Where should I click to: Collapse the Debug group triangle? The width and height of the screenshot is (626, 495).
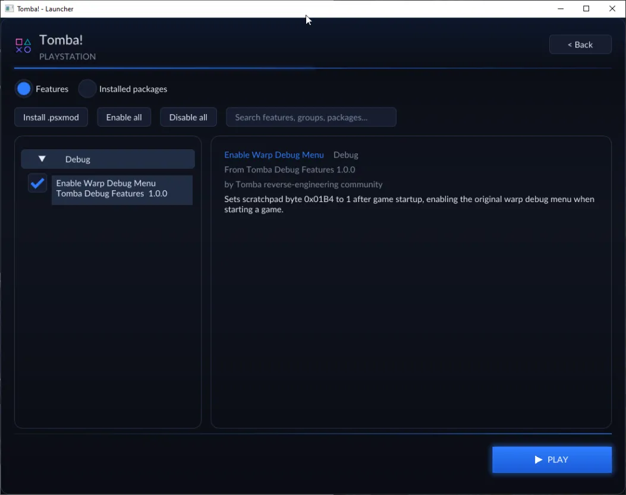(x=42, y=159)
